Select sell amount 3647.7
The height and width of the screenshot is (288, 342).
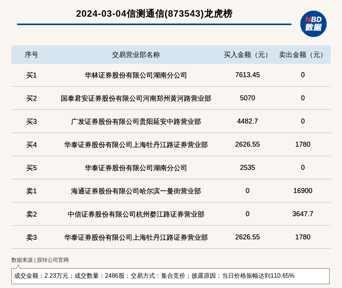coord(302,214)
